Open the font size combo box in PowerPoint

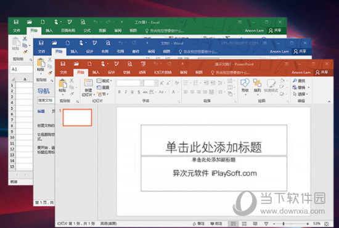click(x=151, y=83)
